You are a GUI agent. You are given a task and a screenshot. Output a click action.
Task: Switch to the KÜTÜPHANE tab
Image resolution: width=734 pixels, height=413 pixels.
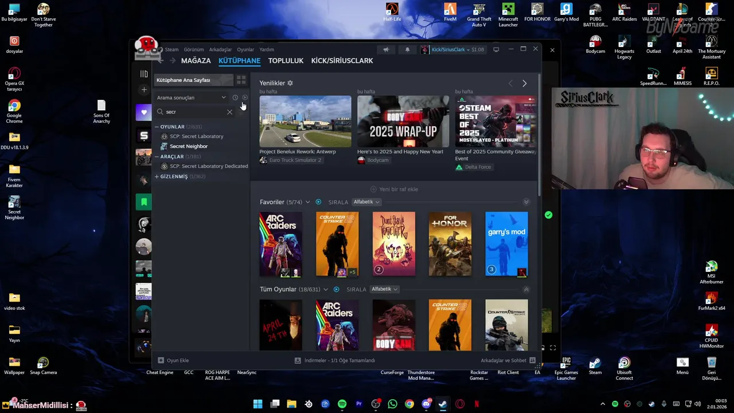point(239,61)
